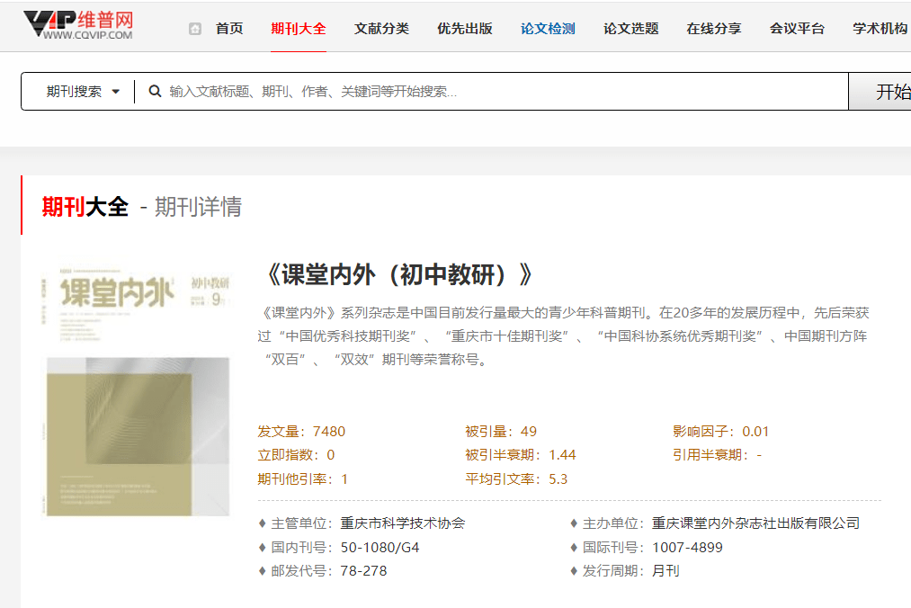Click the 发文量：7480 statistic
The height and width of the screenshot is (608, 911).
301,432
